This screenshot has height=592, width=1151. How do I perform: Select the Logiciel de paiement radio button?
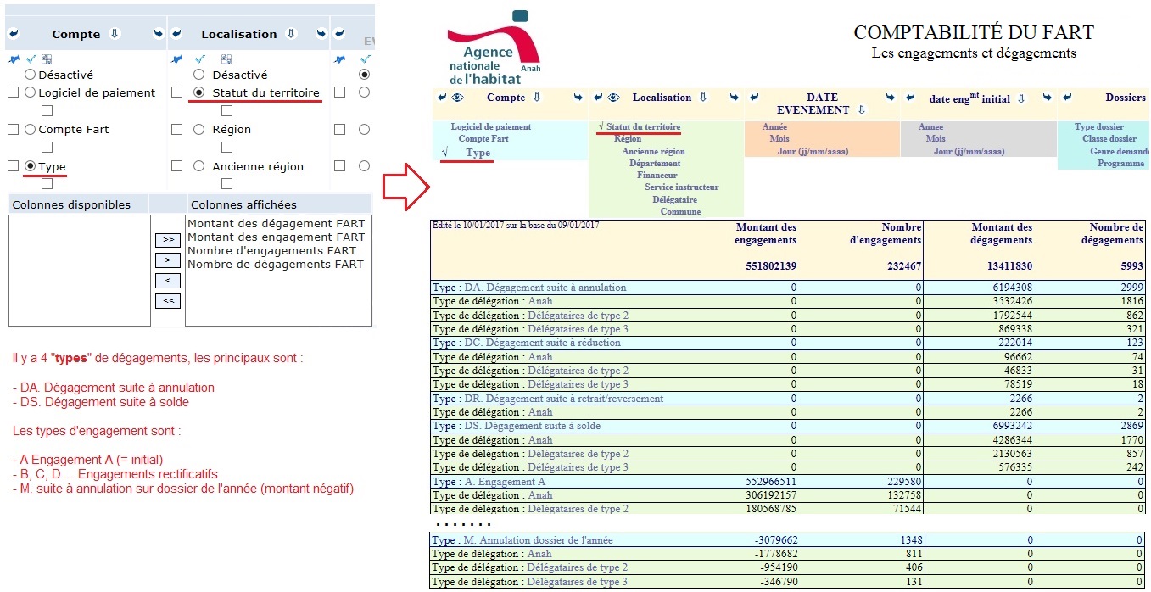click(x=31, y=92)
